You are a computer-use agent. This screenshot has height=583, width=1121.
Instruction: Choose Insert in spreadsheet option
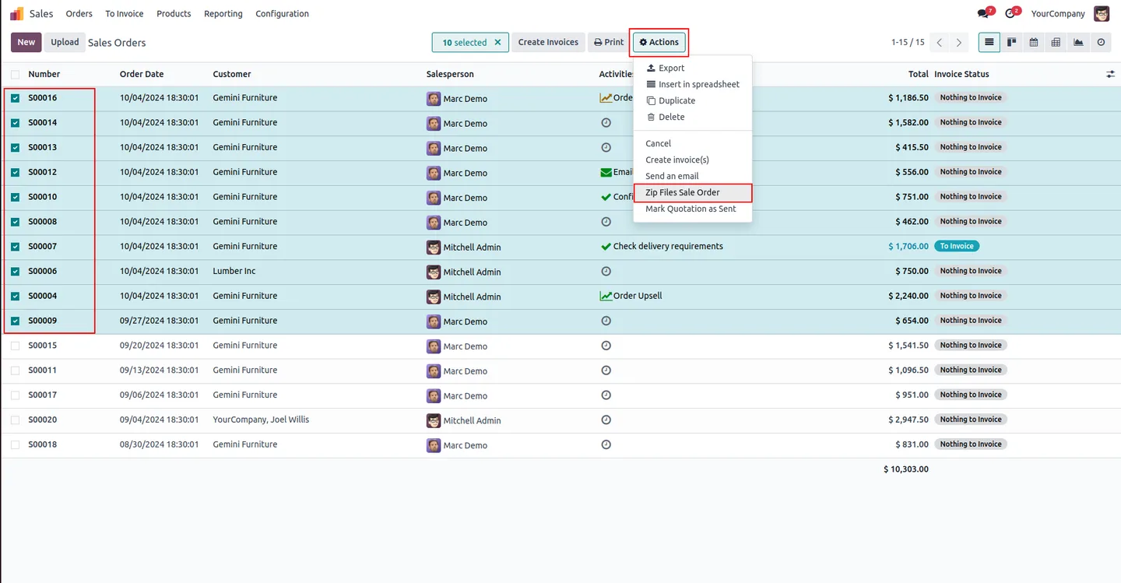coord(693,84)
